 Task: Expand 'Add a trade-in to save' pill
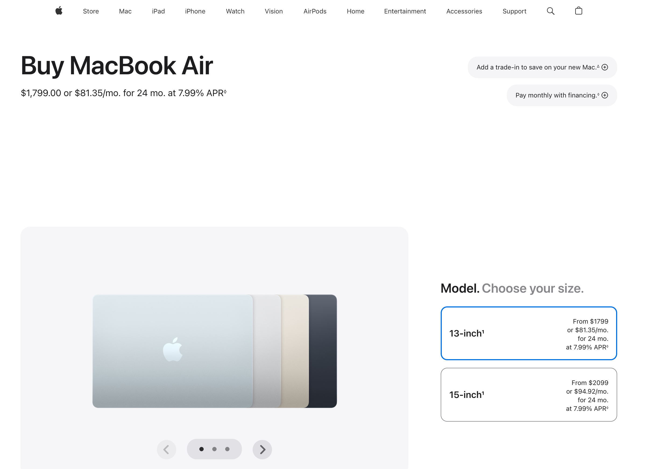pyautogui.click(x=542, y=67)
